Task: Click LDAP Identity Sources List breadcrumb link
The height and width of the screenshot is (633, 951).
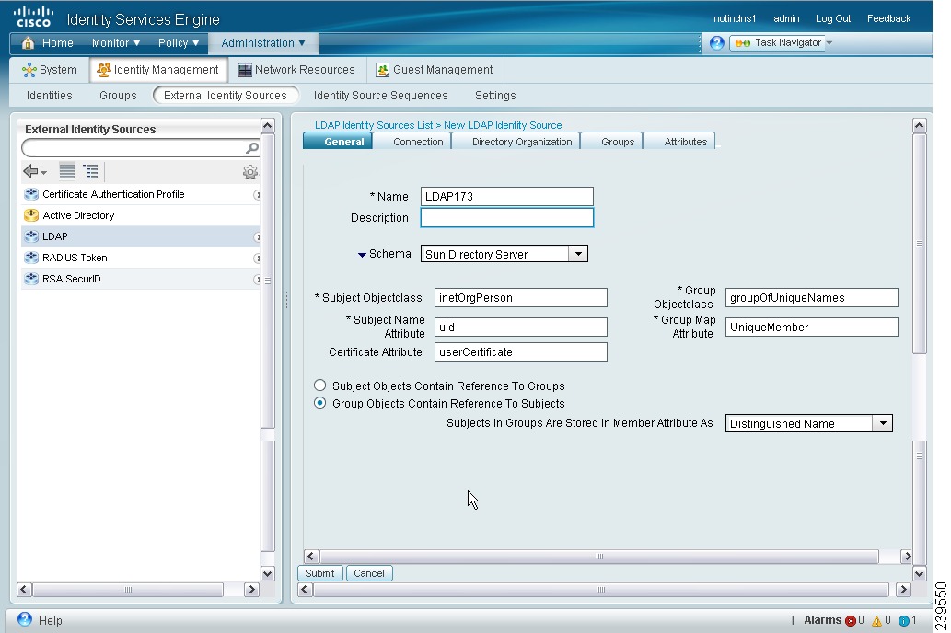Action: tap(374, 125)
